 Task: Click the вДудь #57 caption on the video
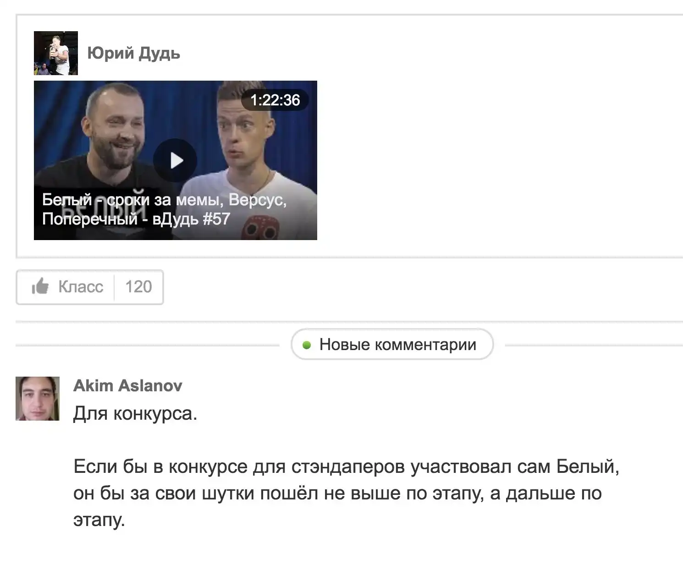click(x=191, y=219)
